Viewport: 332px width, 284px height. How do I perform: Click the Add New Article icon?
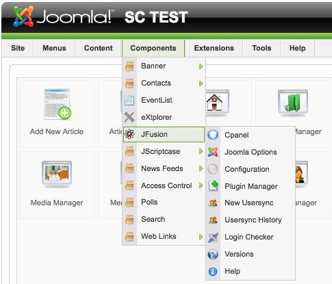[x=57, y=104]
